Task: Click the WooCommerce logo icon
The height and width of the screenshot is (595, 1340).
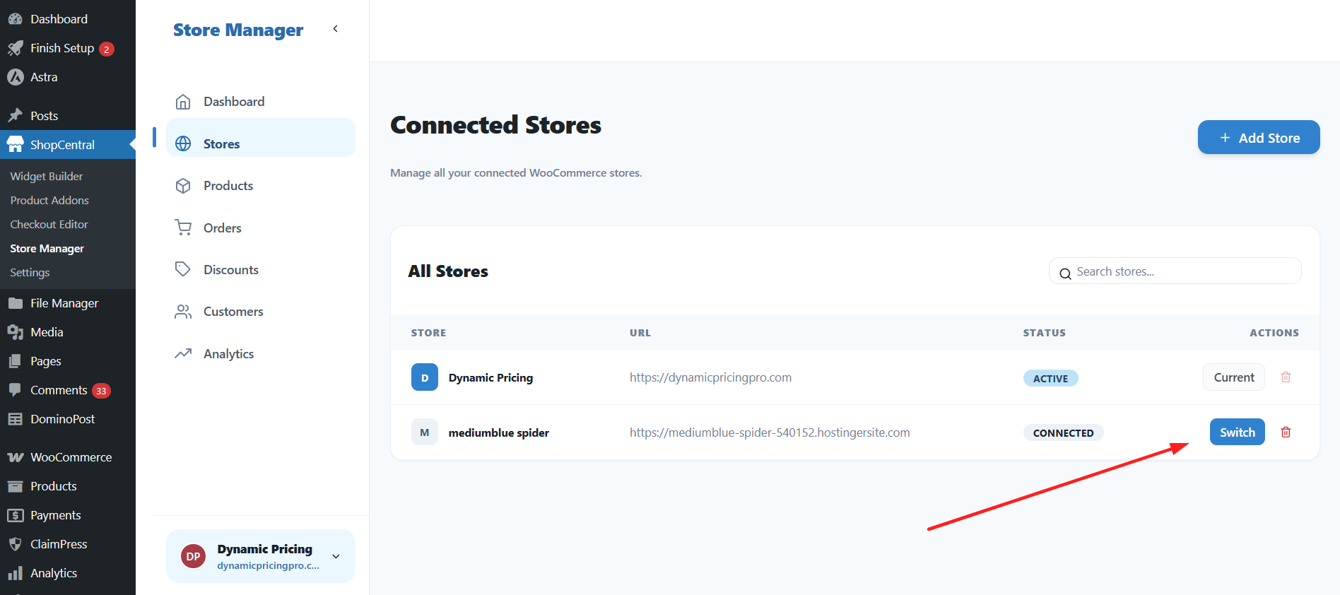Action: 15,457
